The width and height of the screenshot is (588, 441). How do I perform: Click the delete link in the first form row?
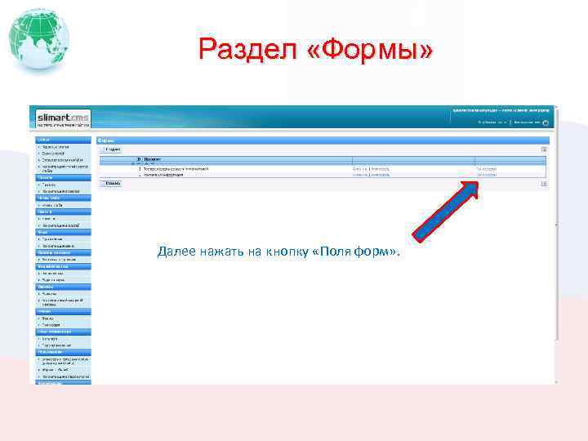click(x=381, y=169)
